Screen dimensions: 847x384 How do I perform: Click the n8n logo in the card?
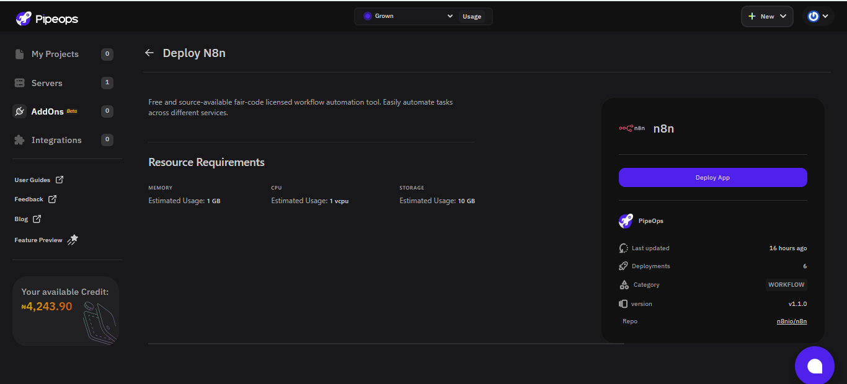point(632,128)
